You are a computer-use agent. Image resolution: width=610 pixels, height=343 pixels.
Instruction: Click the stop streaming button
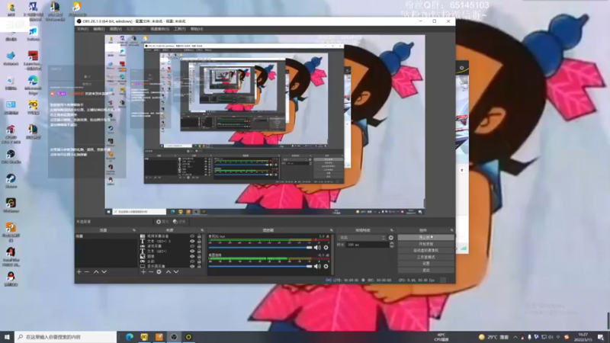pos(425,237)
